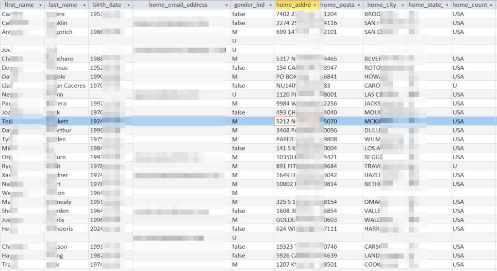Click the active address cell starting with 5212

pos(286,121)
